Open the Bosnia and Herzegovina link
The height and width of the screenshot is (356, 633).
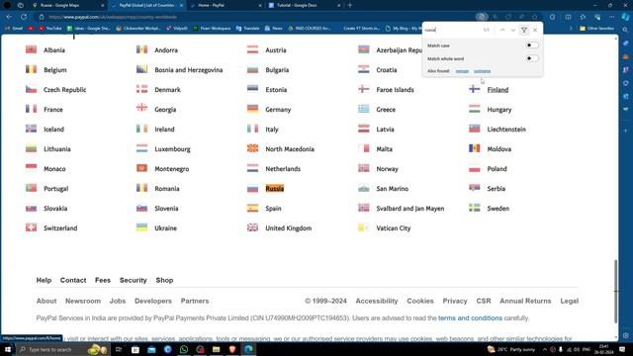[189, 70]
